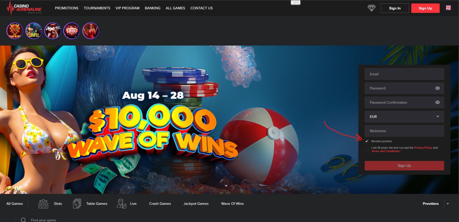The width and height of the screenshot is (459, 222).
Task: Tick the 18 years old acceptance checkbox
Action: (366, 150)
